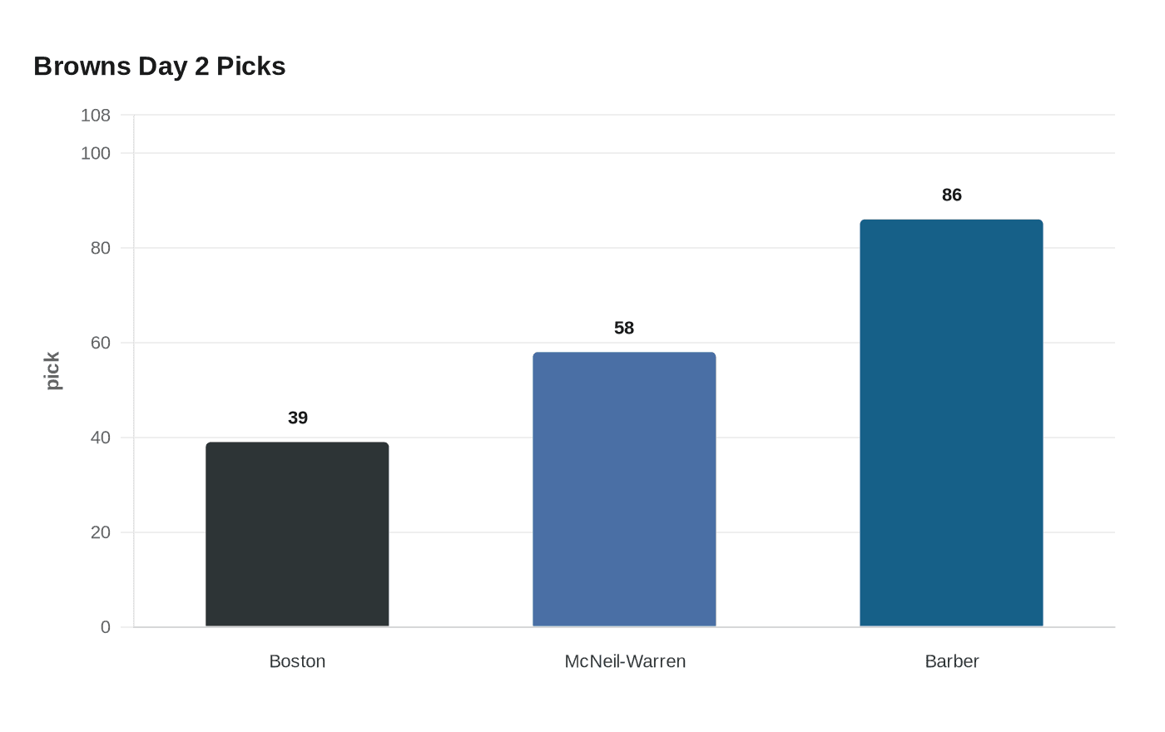This screenshot has height=732, width=1165.
Task: Click the y-axis tick label 80
Action: click(101, 248)
